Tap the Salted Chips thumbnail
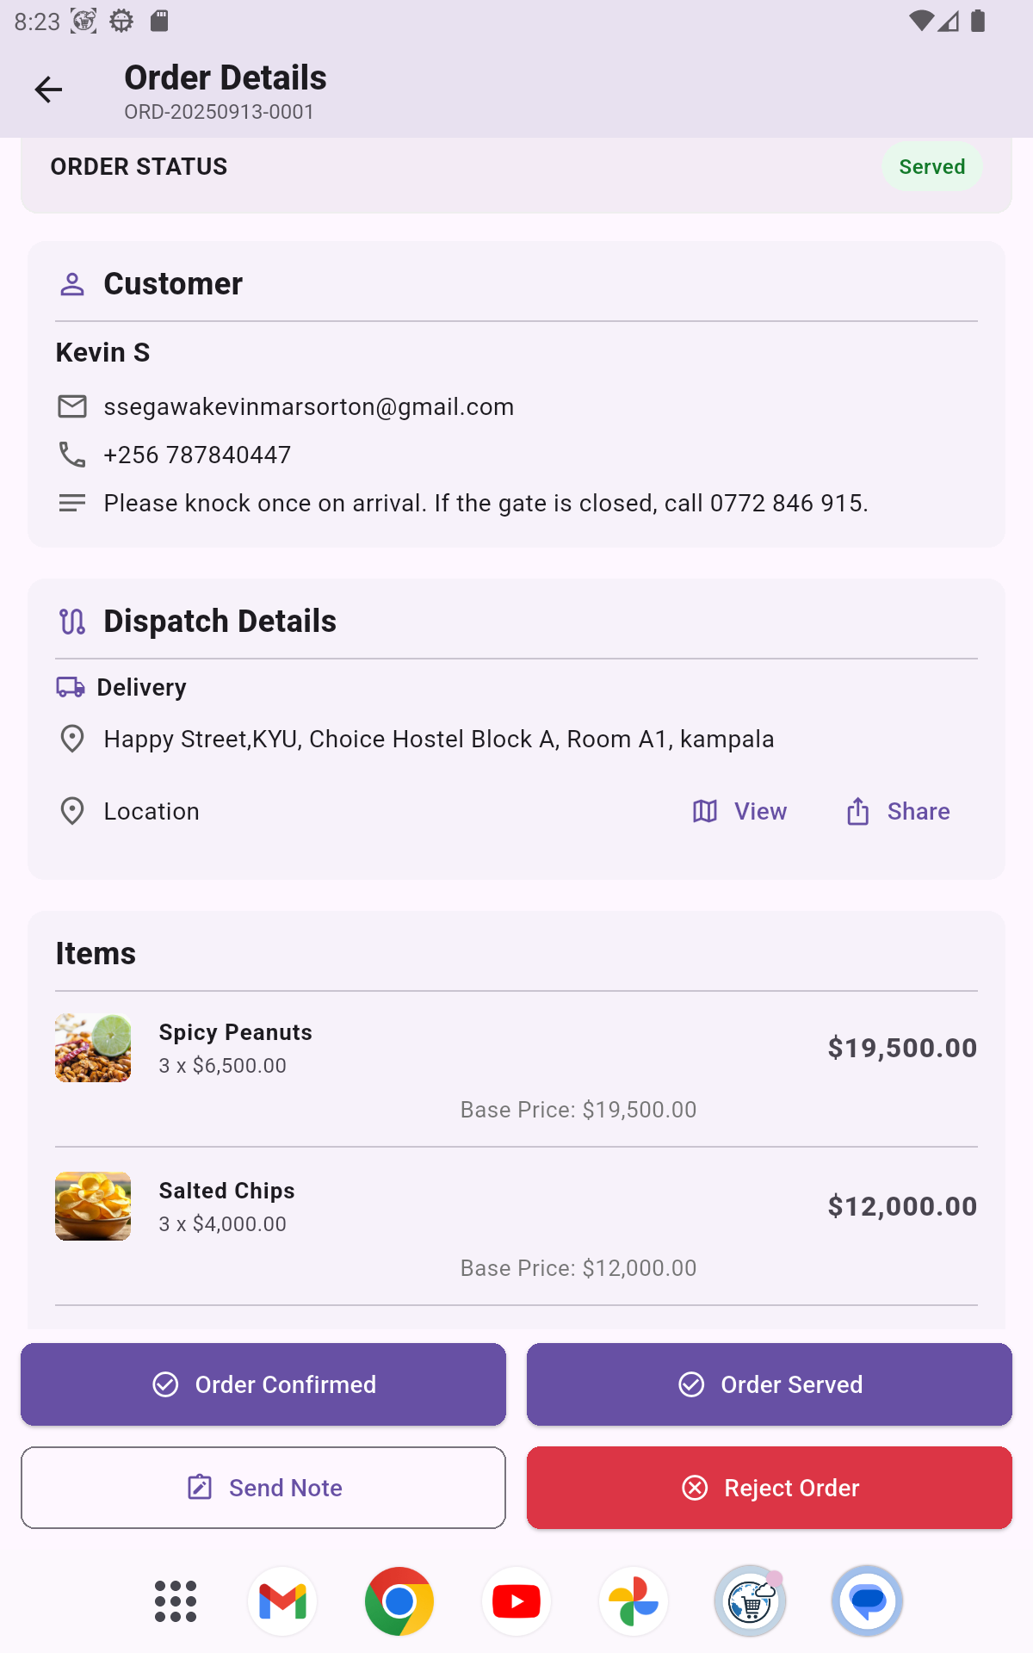This screenshot has height=1653, width=1033. point(93,1206)
